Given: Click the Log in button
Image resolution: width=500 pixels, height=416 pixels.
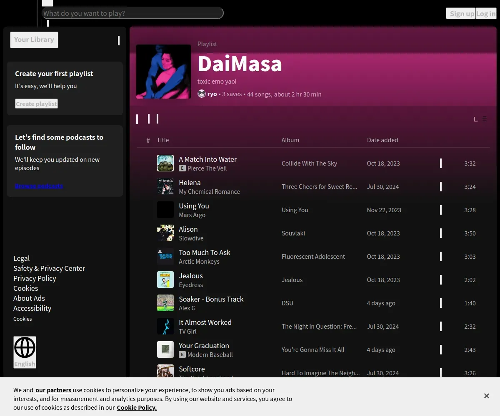Looking at the screenshot, I should 486,13.
